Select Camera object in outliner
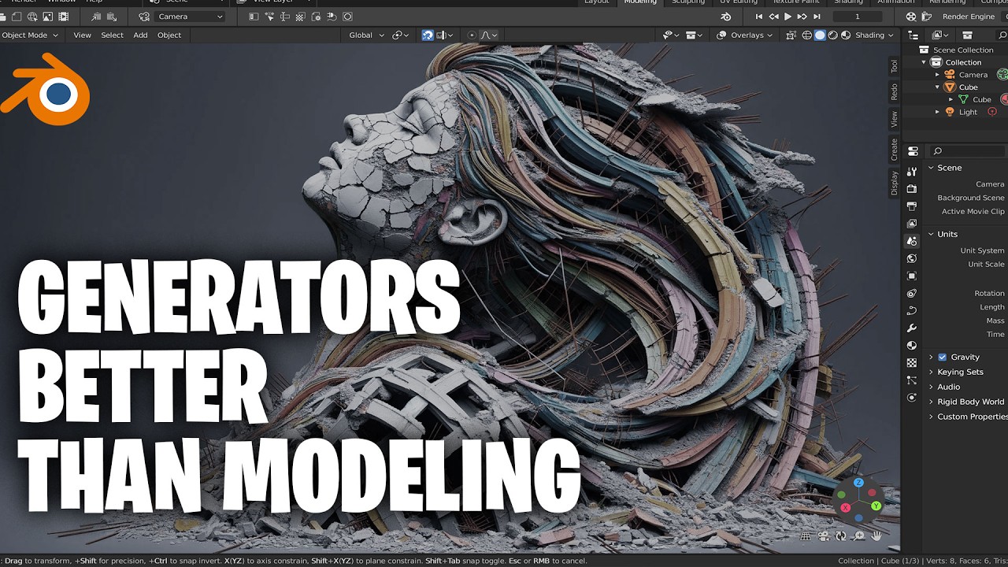The width and height of the screenshot is (1008, 567). [x=973, y=75]
